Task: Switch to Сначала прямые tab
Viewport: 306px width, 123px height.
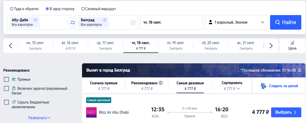Action: pos(104,86)
